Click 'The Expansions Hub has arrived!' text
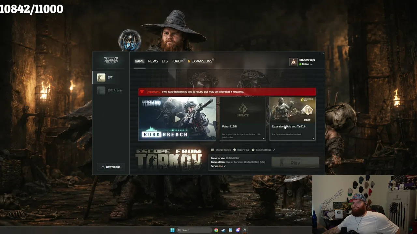 click(x=286, y=134)
